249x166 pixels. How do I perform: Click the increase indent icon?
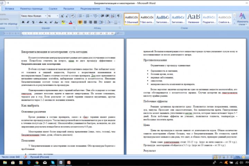pos(107,16)
